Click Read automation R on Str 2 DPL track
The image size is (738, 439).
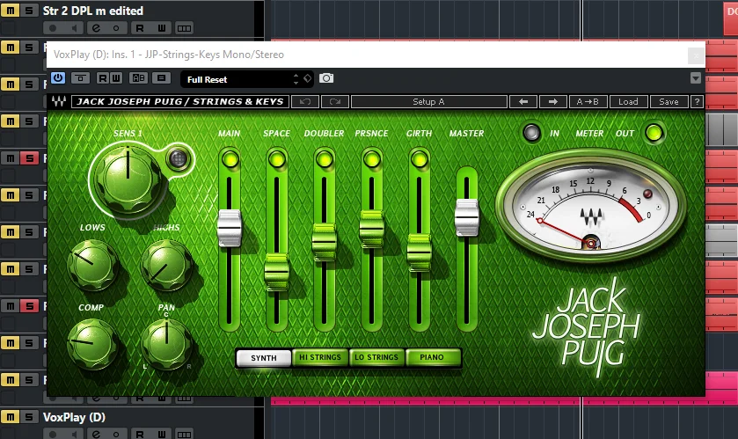pyautogui.click(x=140, y=28)
